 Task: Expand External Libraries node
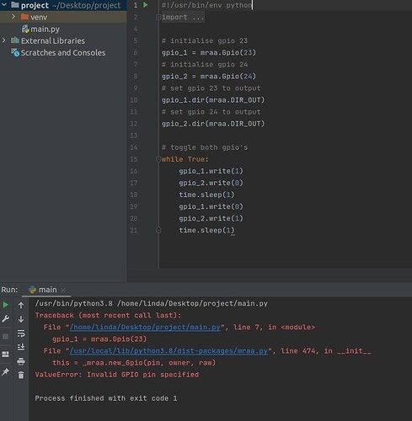3,40
